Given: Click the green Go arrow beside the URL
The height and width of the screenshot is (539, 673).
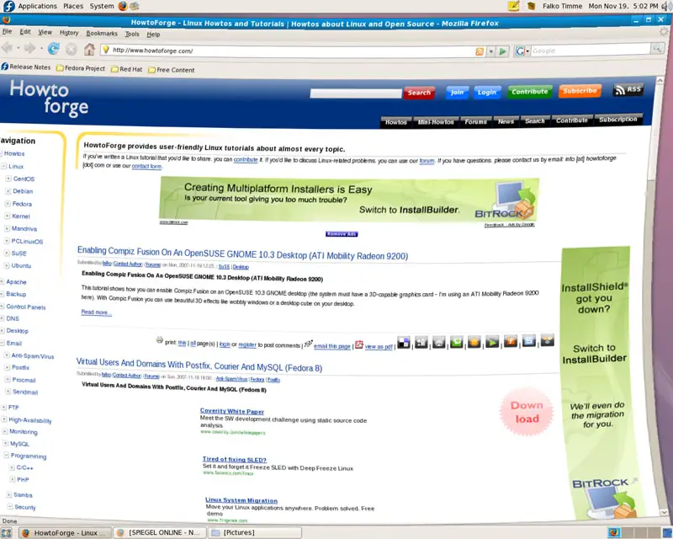Looking at the screenshot, I should [502, 51].
